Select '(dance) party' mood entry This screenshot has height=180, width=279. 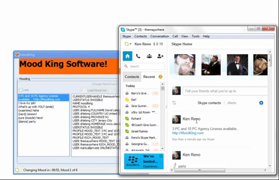tap(27, 121)
